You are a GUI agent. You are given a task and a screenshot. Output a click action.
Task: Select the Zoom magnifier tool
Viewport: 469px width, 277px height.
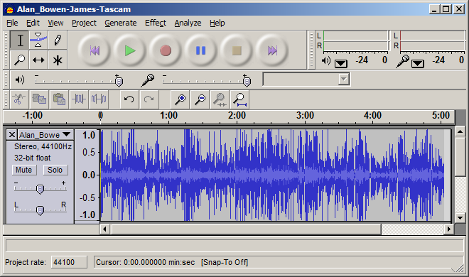click(20, 60)
